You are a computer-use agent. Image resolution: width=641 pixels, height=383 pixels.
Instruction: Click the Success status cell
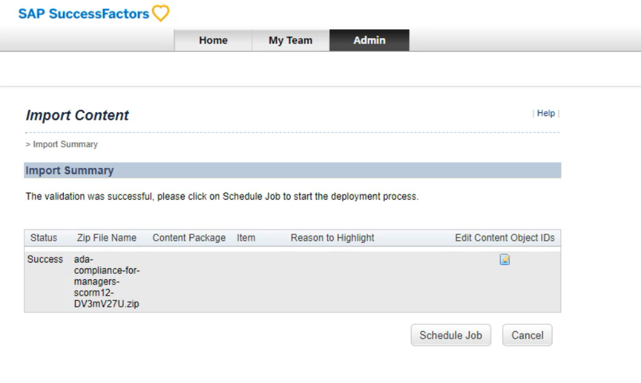(45, 260)
